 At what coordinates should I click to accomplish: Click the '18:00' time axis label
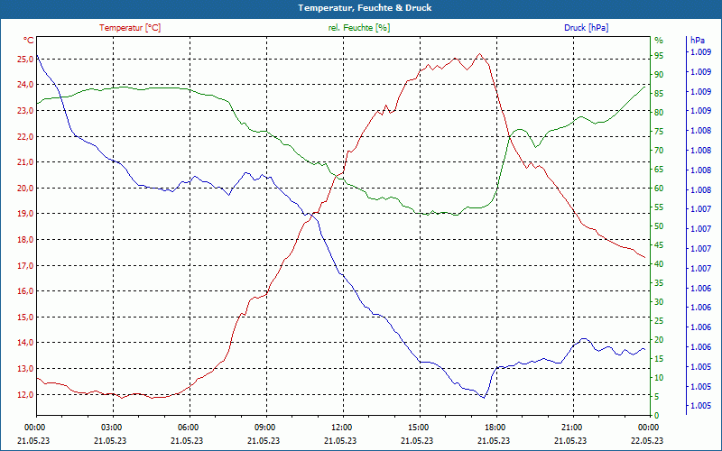(x=495, y=427)
